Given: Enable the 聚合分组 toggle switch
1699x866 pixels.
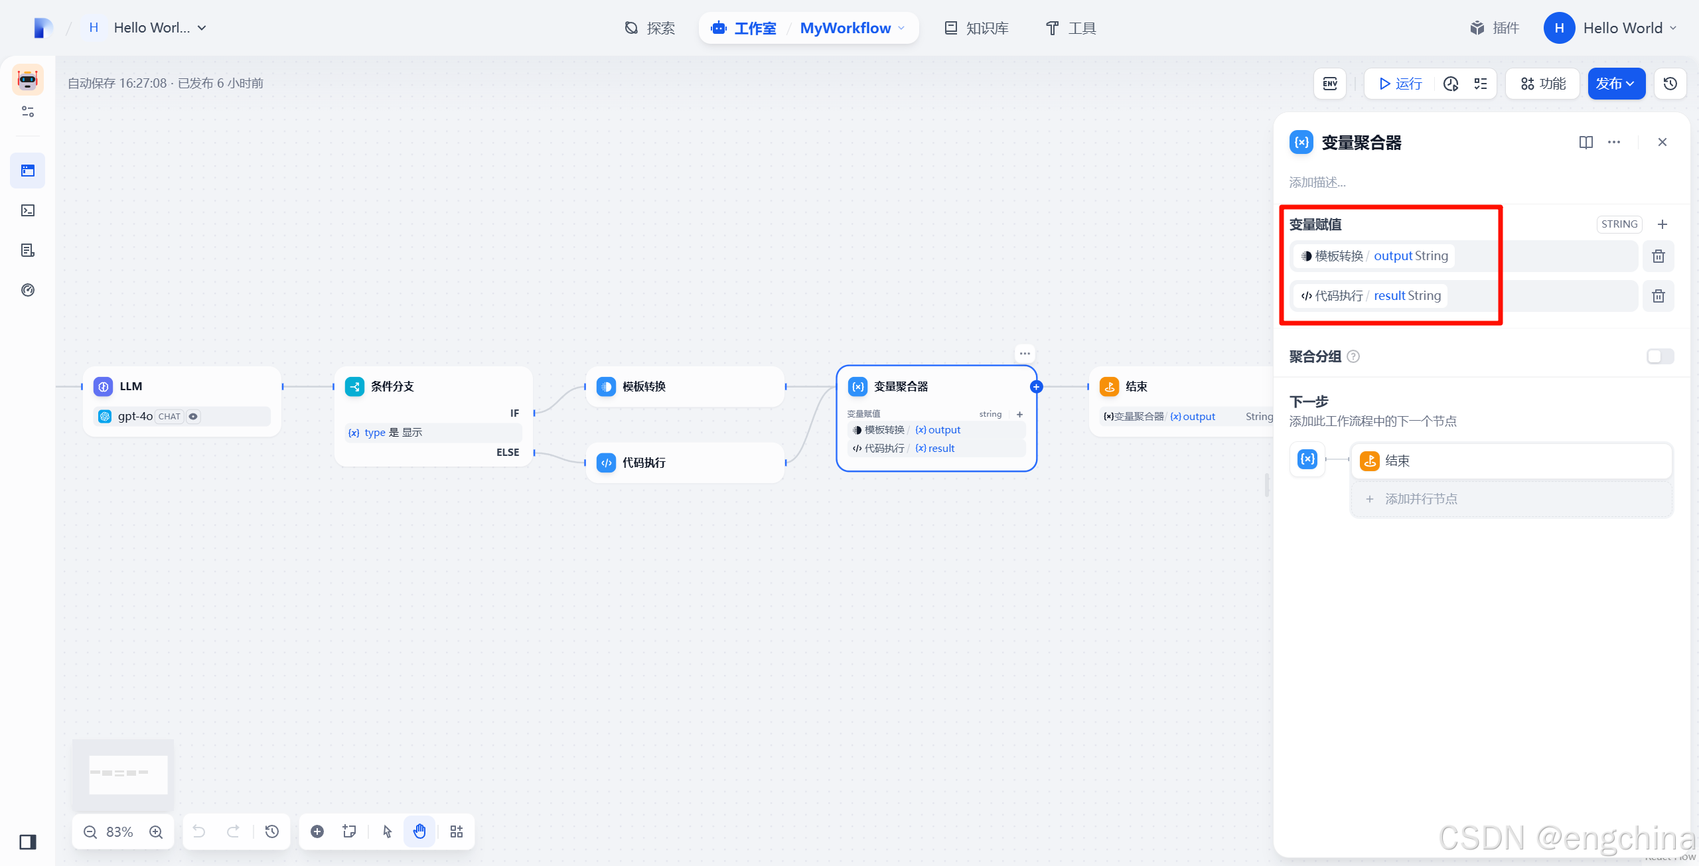Looking at the screenshot, I should (x=1660, y=356).
